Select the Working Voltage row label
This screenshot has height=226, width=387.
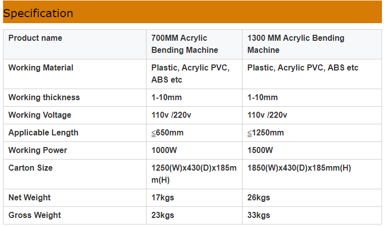coord(40,115)
